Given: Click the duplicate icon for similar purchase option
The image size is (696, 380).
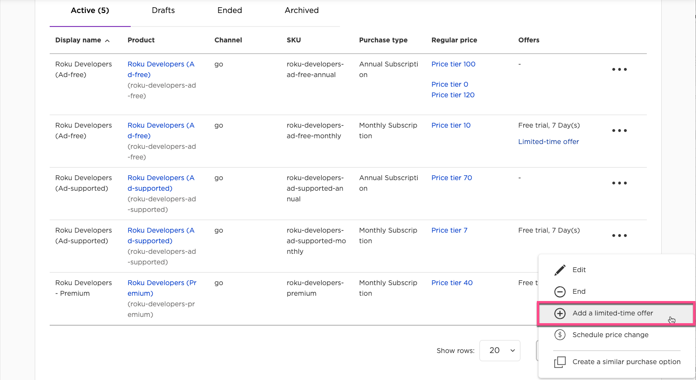Looking at the screenshot, I should coord(560,362).
